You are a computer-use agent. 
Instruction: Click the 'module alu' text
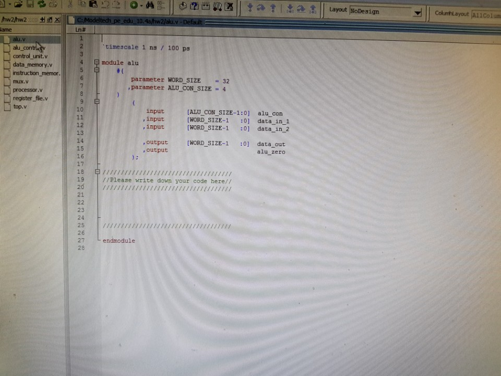(120, 63)
